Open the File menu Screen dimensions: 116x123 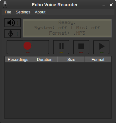[8, 12]
